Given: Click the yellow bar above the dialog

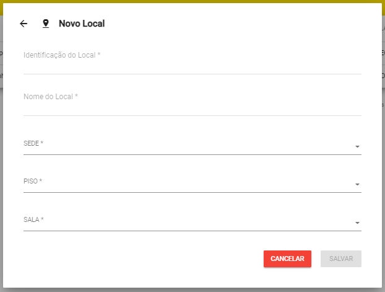Looking at the screenshot, I should [x=192, y=1].
